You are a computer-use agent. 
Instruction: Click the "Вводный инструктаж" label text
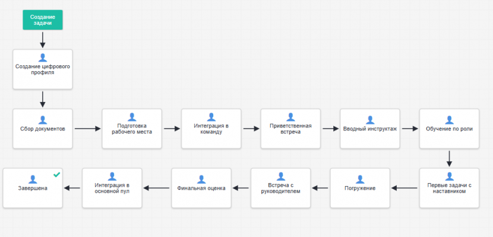click(370, 129)
